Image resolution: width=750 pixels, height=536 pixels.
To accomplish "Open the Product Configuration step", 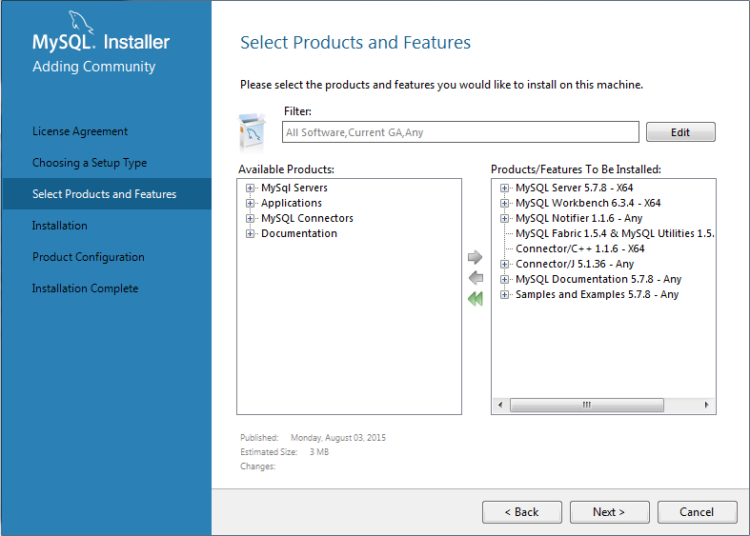I will click(89, 257).
